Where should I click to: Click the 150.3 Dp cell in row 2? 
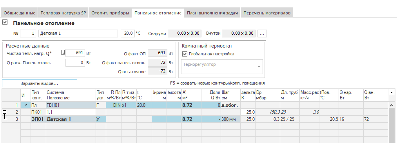(x=268, y=112)
